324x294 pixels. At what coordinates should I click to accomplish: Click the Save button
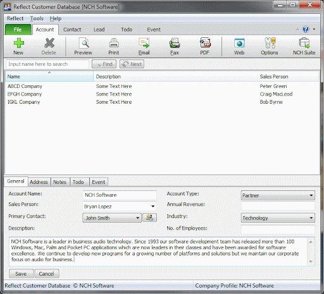[21, 274]
